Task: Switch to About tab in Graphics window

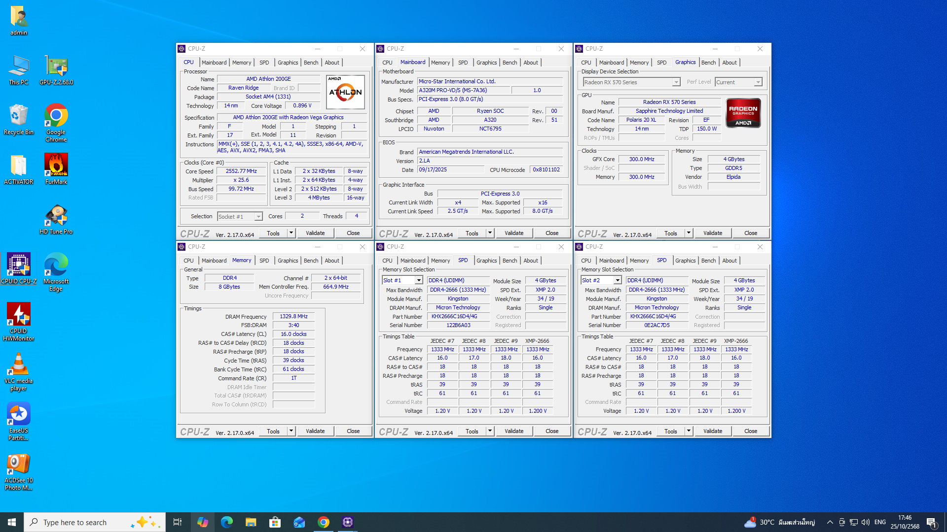Action: pyautogui.click(x=729, y=63)
